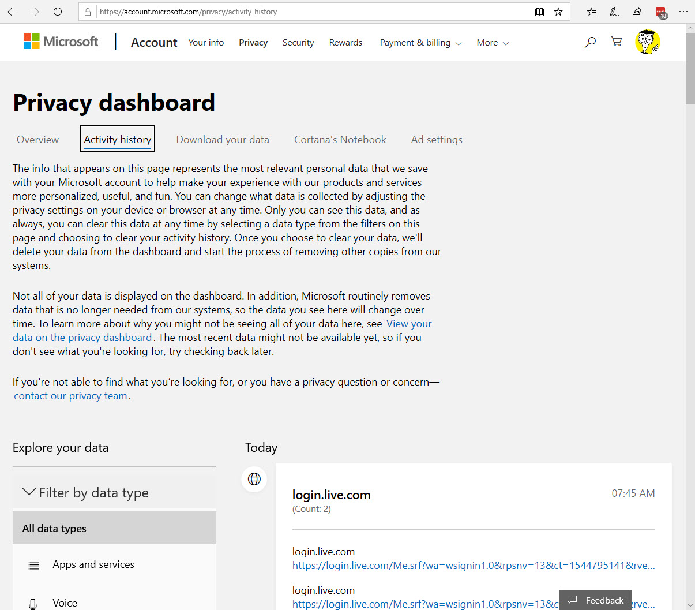Switch to the Download your data tab

[x=223, y=140]
